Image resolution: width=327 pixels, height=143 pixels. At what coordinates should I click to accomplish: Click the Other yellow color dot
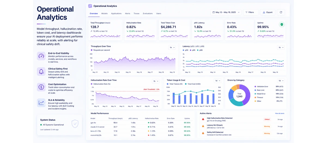click(255, 101)
